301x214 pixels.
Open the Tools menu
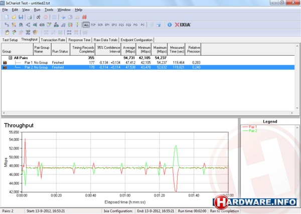tap(49, 10)
